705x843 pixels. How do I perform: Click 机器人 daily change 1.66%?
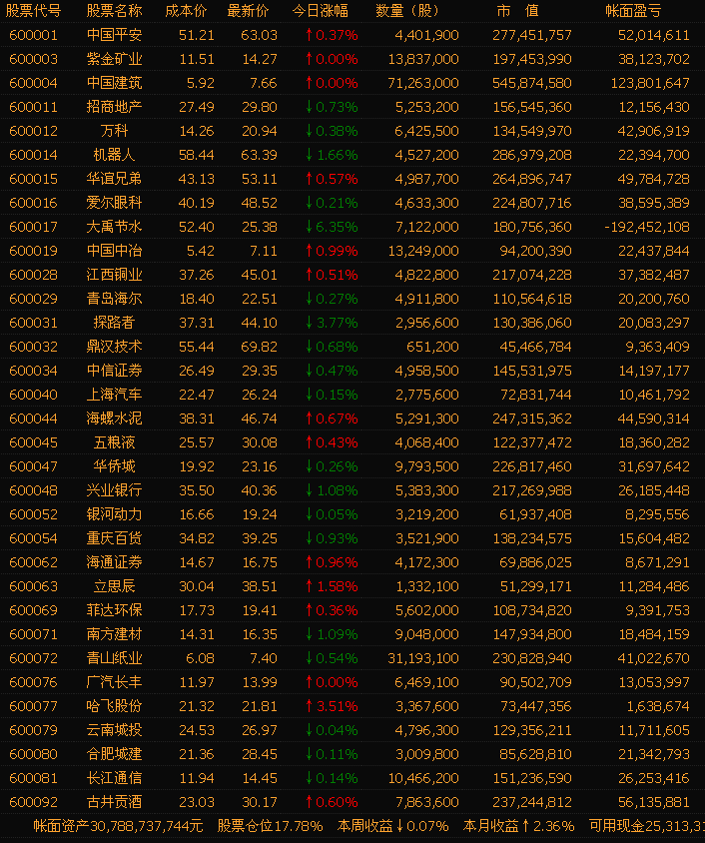(x=332, y=155)
